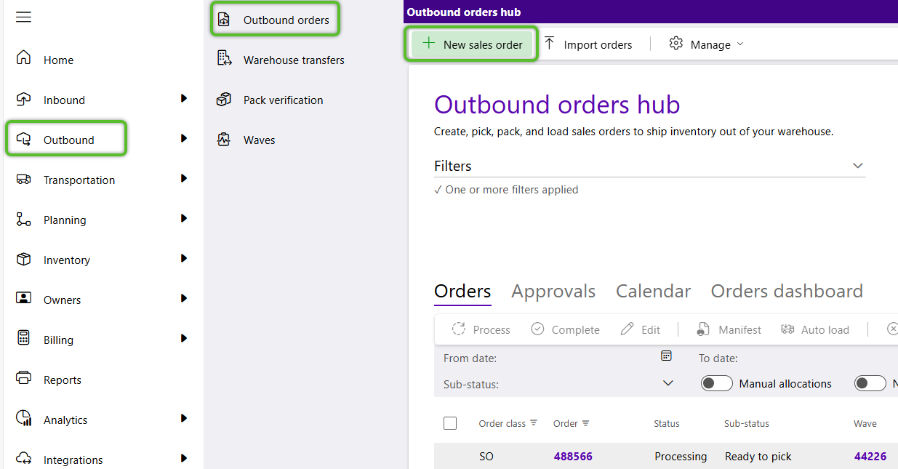Viewport: 898px width, 469px height.
Task: Click the Transportation truck icon
Action: coord(23,179)
